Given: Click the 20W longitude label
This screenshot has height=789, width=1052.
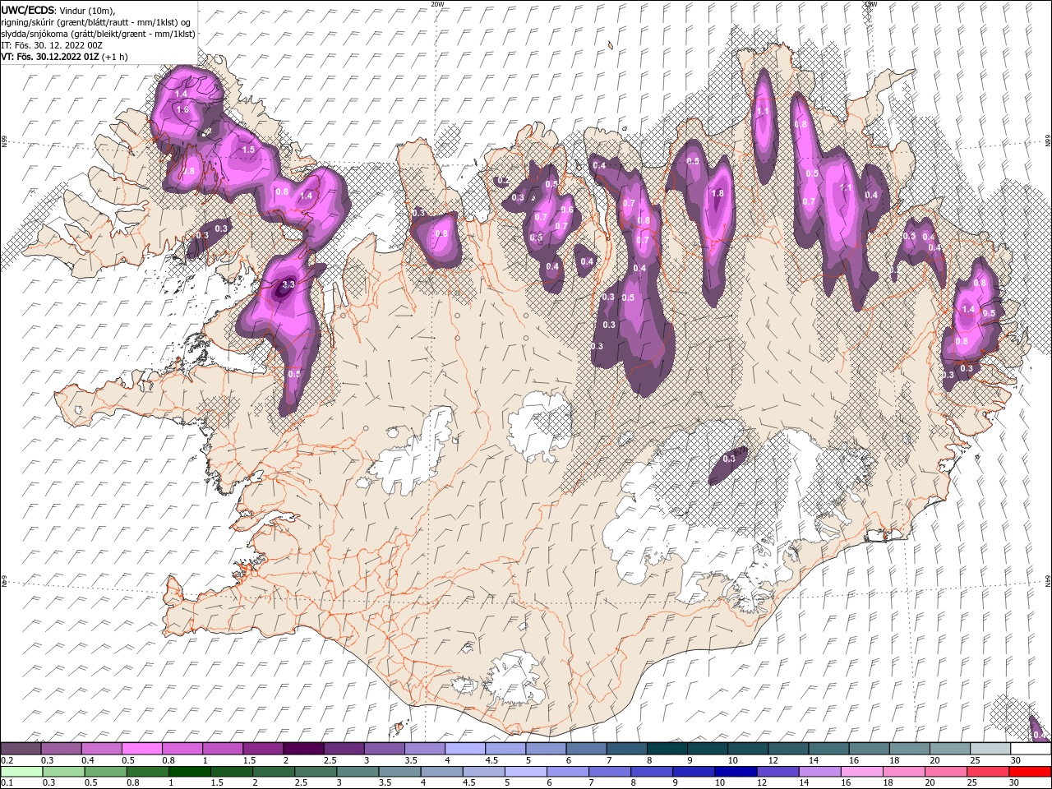Looking at the screenshot, I should (x=437, y=4).
